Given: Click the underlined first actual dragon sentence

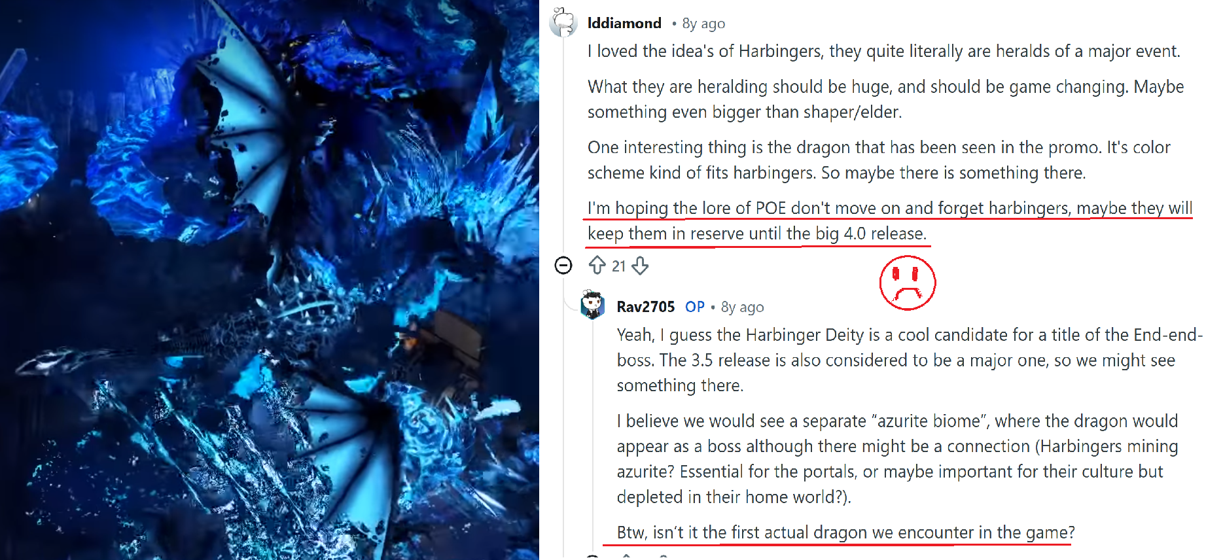Looking at the screenshot, I should click(845, 533).
